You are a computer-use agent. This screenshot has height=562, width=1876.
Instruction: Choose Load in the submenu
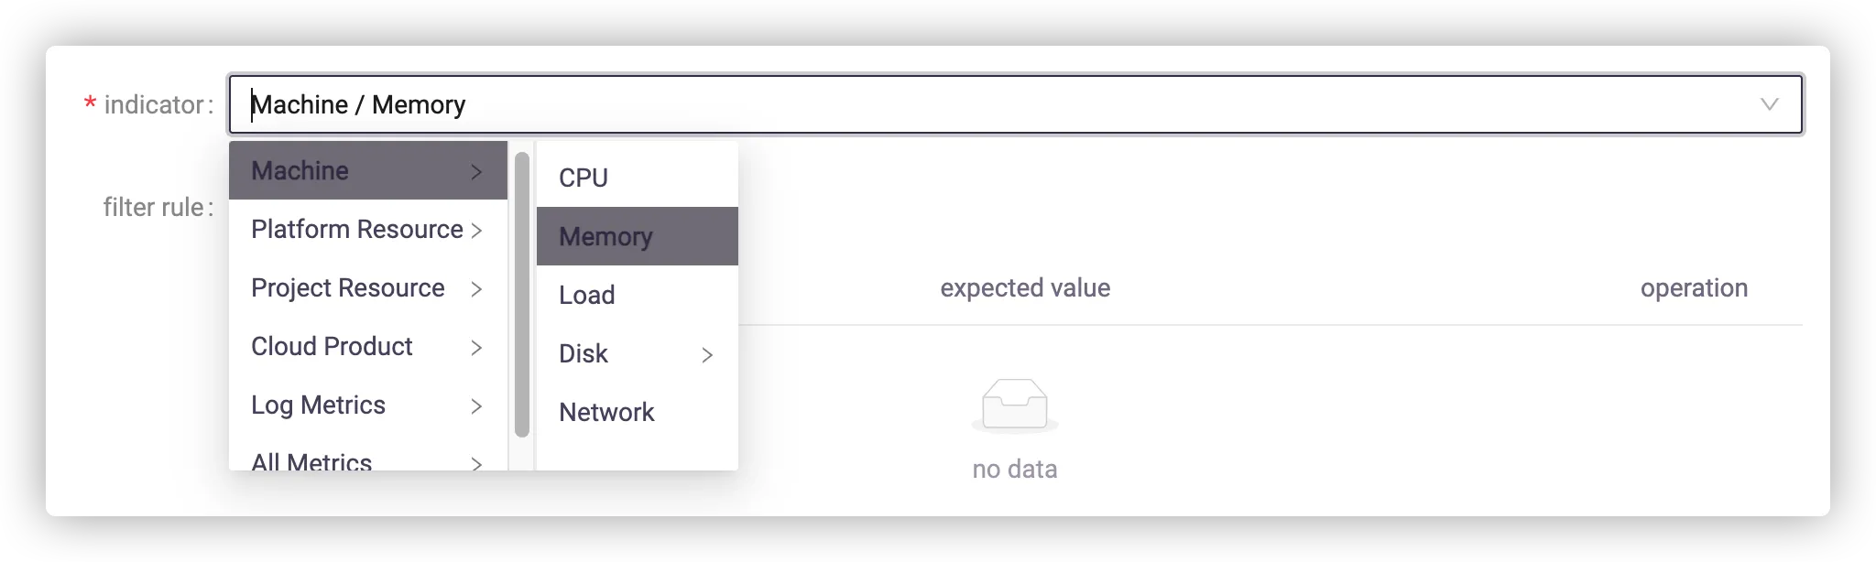(587, 295)
